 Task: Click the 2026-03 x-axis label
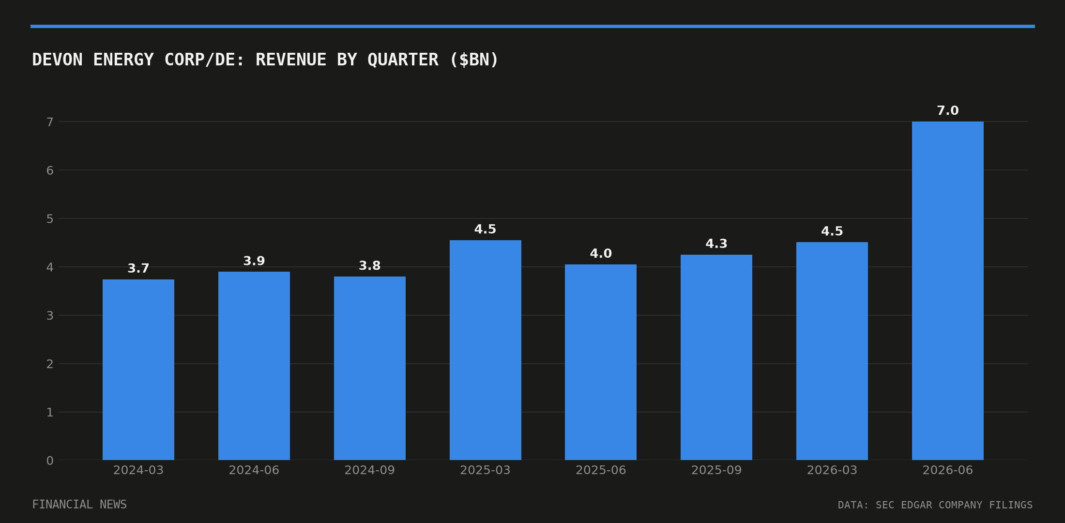pos(832,470)
